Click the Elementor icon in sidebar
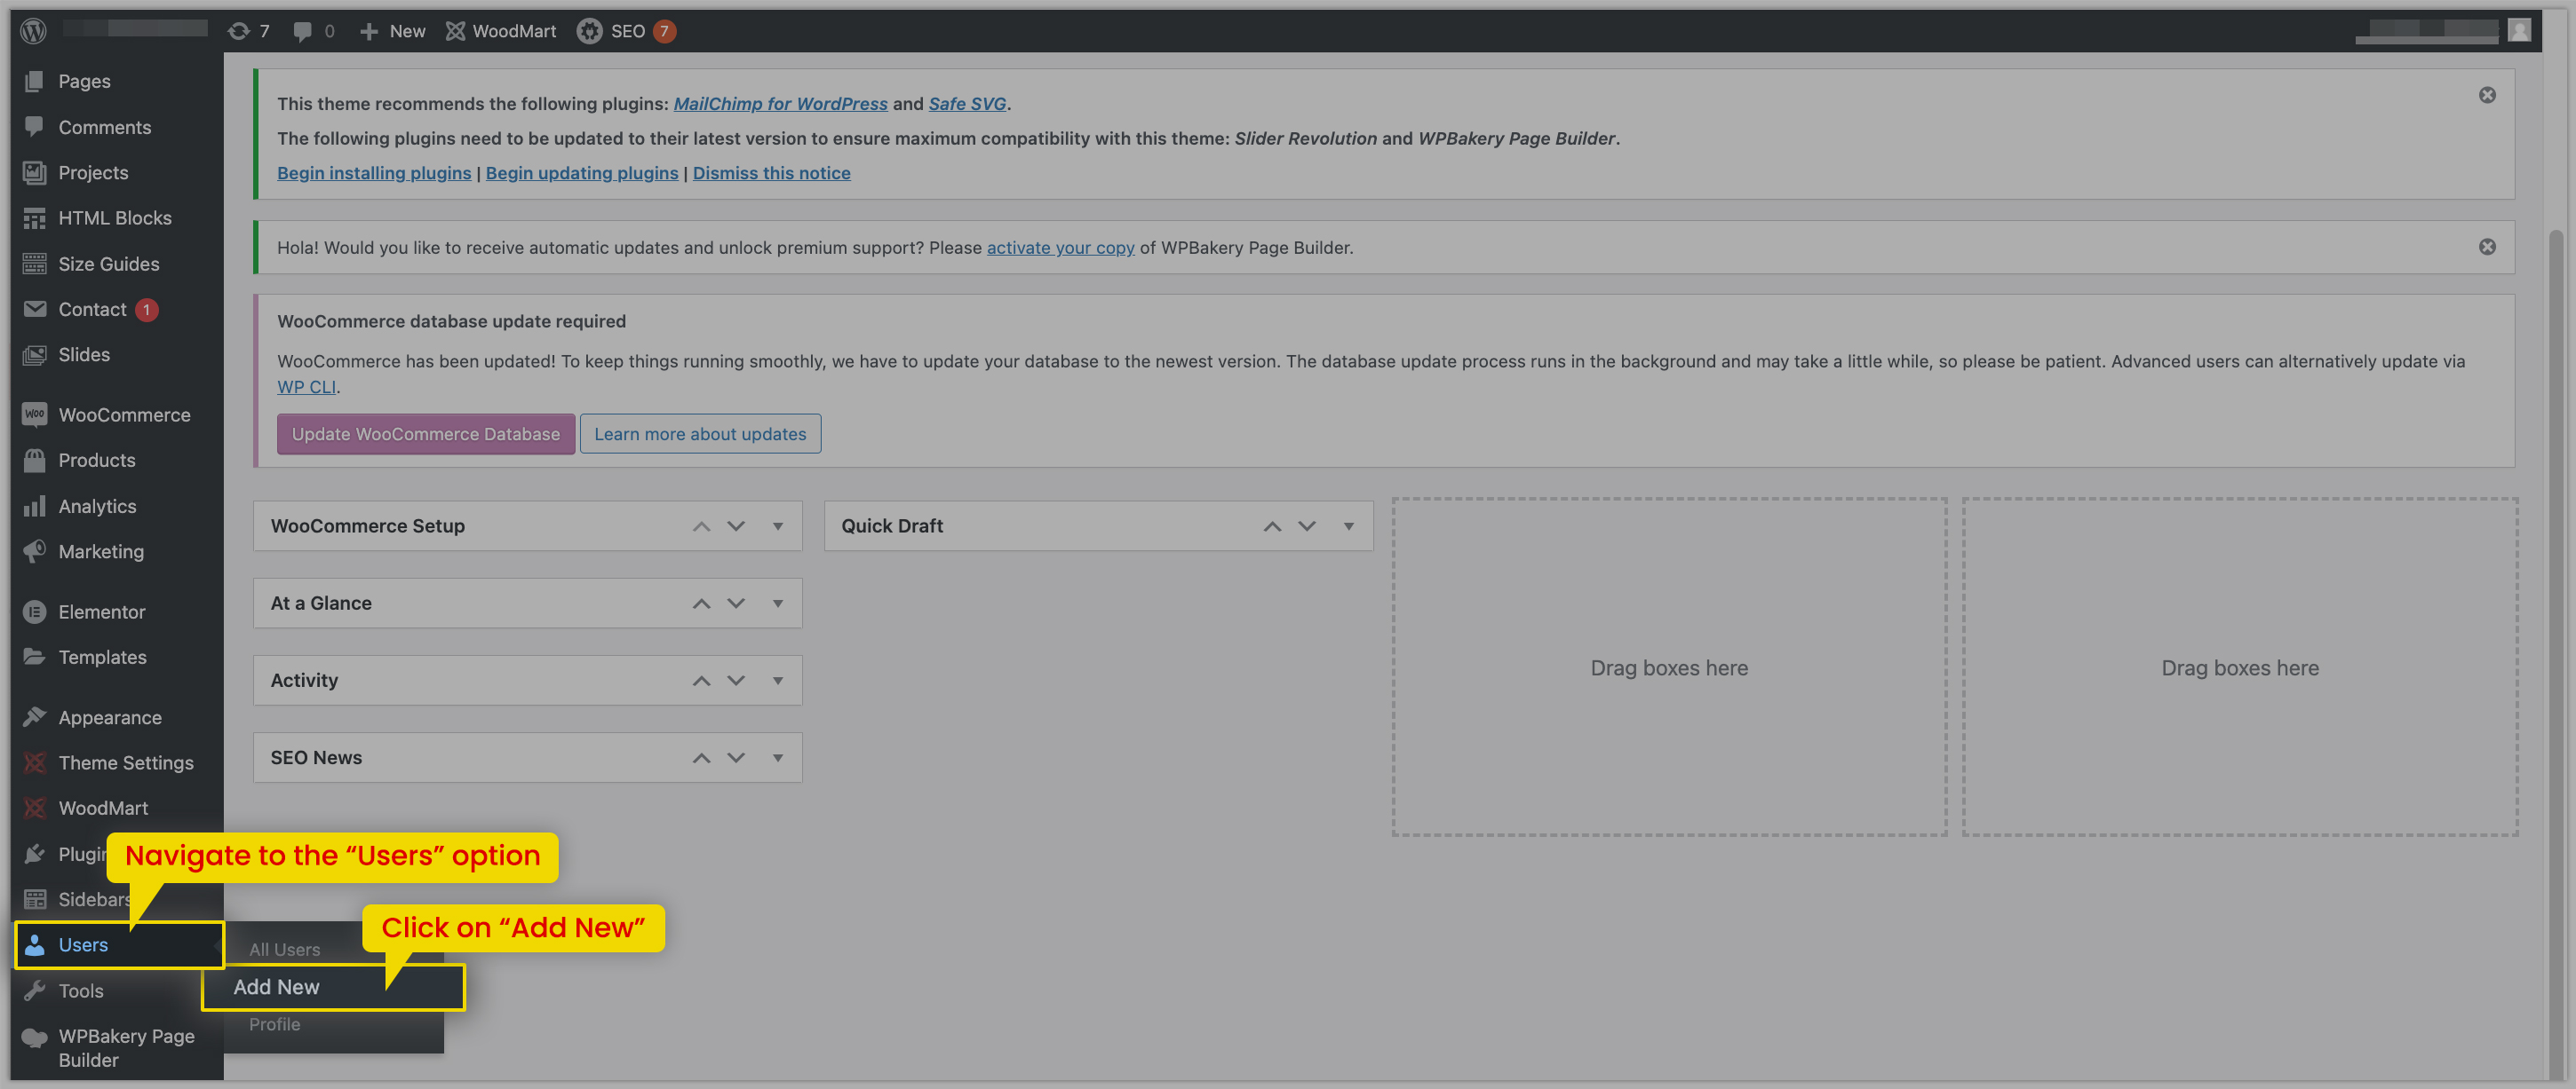Screen dimensions: 2576x1089 pos(35,612)
